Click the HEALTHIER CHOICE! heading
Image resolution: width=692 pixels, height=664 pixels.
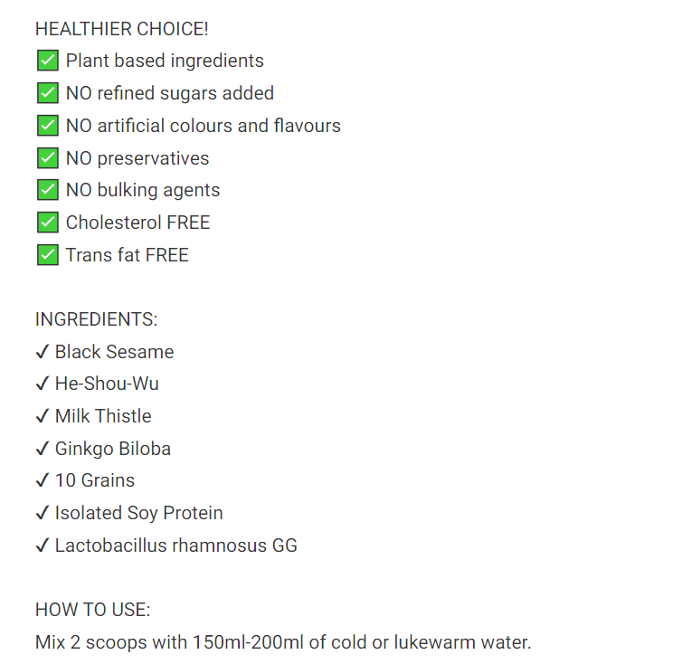[122, 29]
